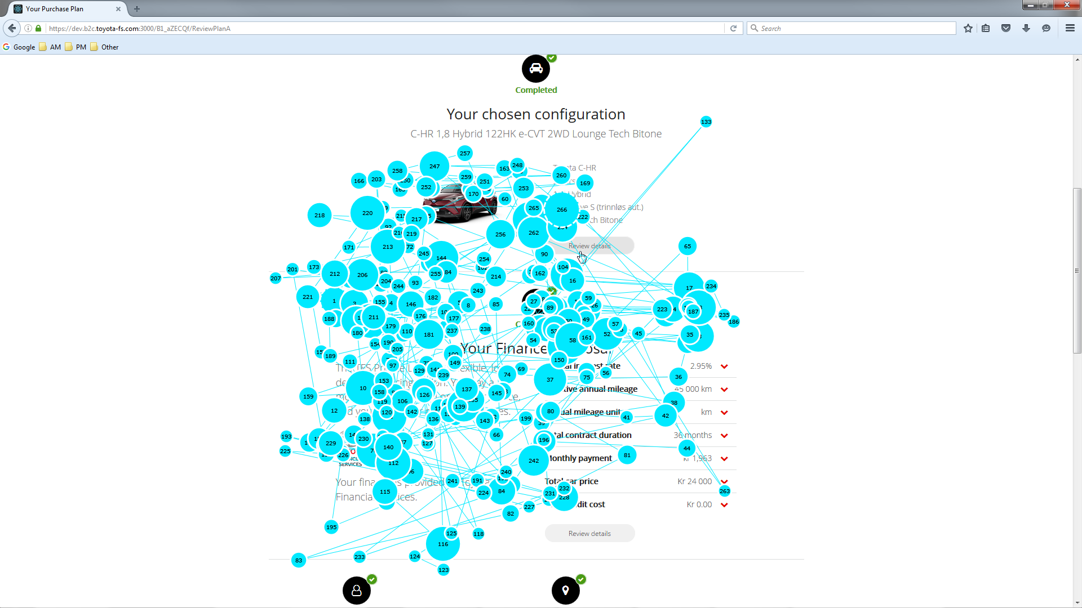Expand the Monthly payment 1,963 row

(x=724, y=459)
